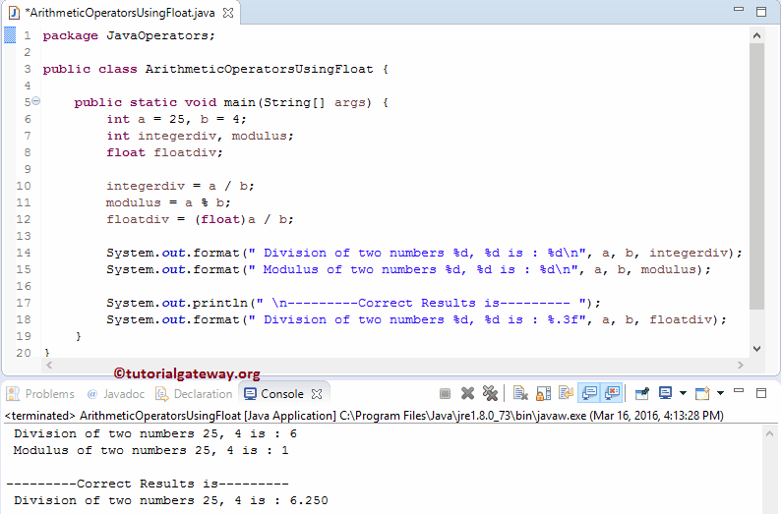Screen dimensions: 781x514
Task: Clear the Console output
Action: [x=520, y=393]
